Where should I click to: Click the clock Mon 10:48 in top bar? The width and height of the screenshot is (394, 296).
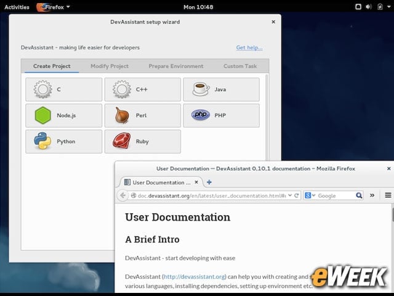coord(198,7)
